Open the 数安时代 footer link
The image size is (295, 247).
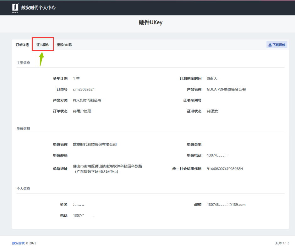coord(18,243)
